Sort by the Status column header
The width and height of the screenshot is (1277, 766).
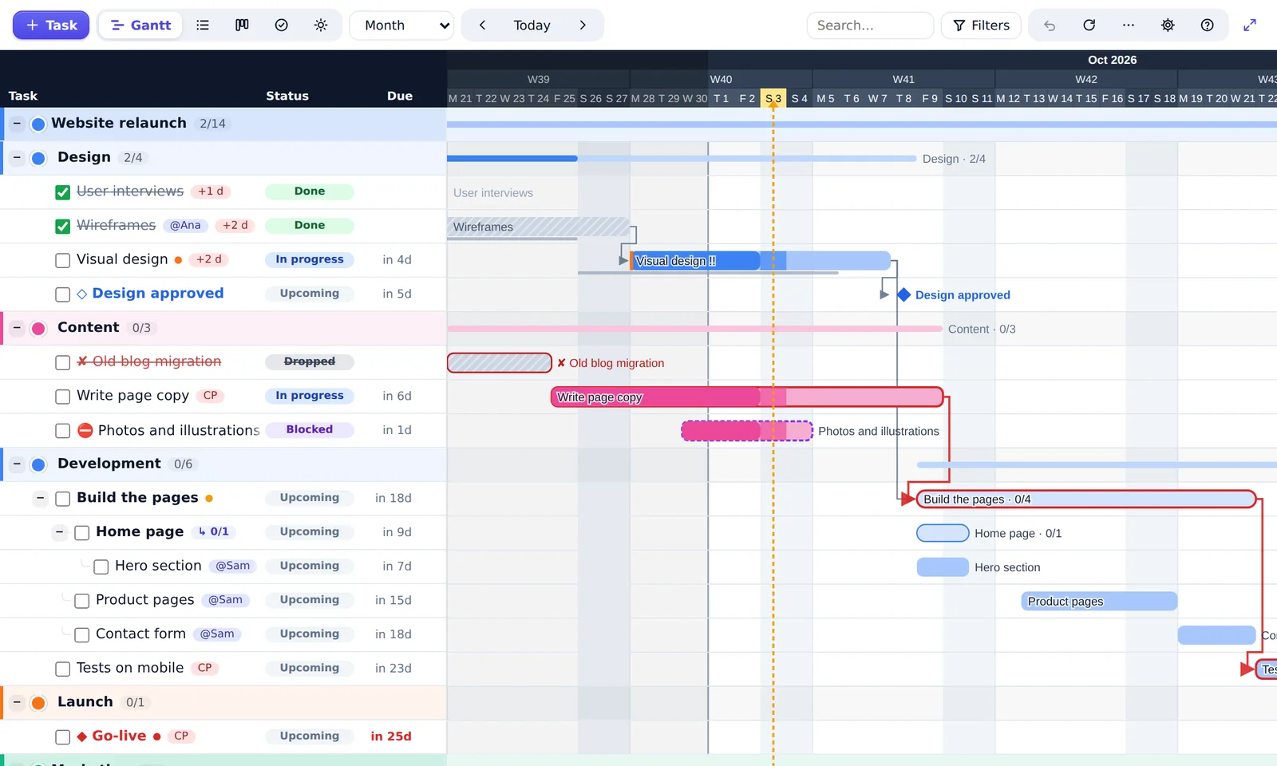pos(287,96)
